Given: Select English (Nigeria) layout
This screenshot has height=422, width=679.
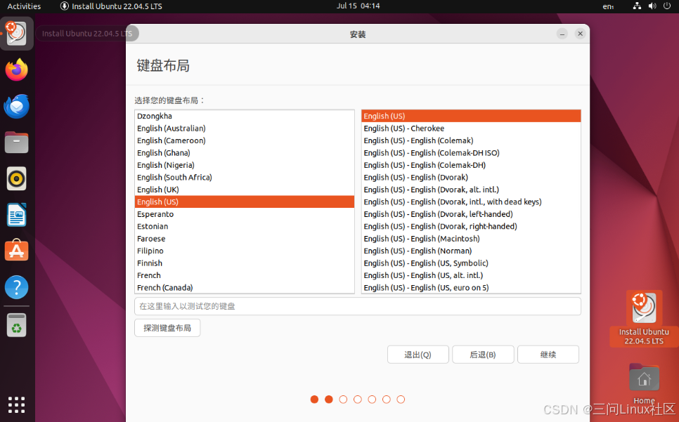Looking at the screenshot, I should pos(245,165).
